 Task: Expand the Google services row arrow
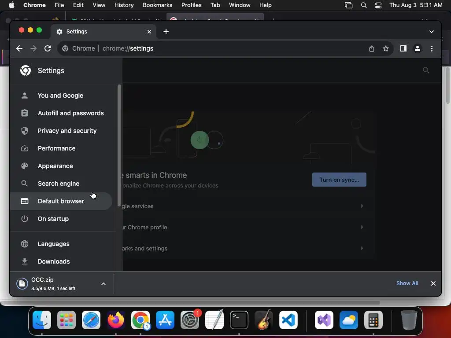pos(362,206)
